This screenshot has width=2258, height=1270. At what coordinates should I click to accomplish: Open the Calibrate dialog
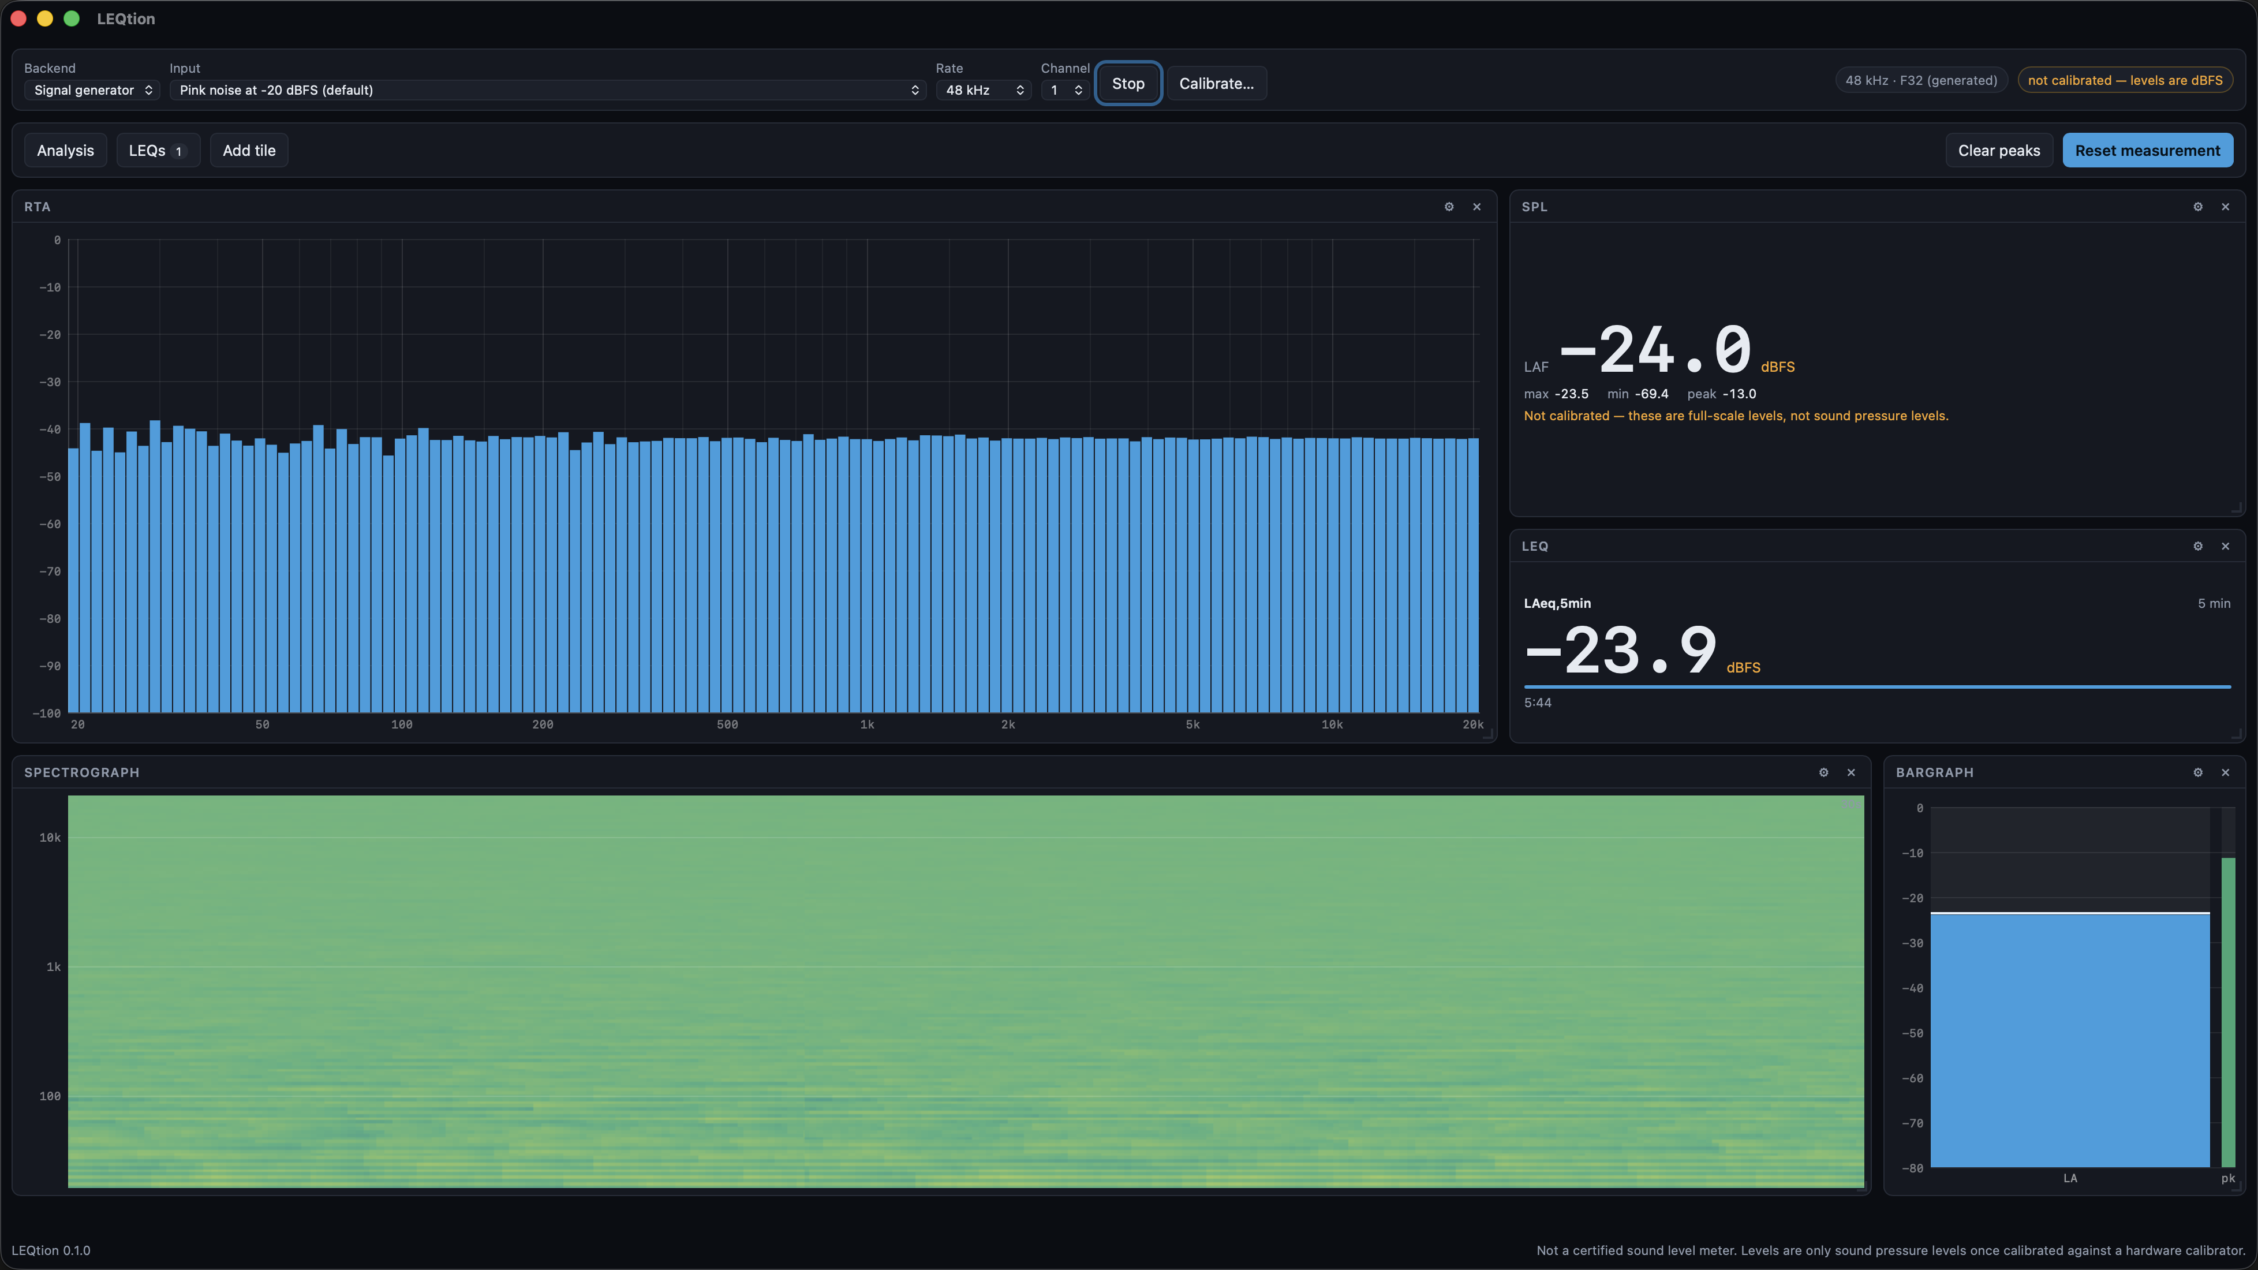tap(1217, 83)
